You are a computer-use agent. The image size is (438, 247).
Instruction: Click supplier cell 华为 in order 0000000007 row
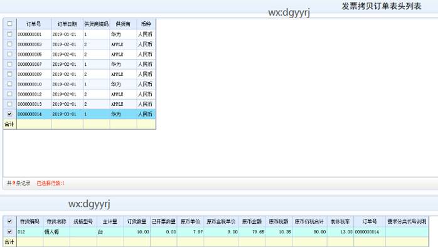tap(123, 64)
